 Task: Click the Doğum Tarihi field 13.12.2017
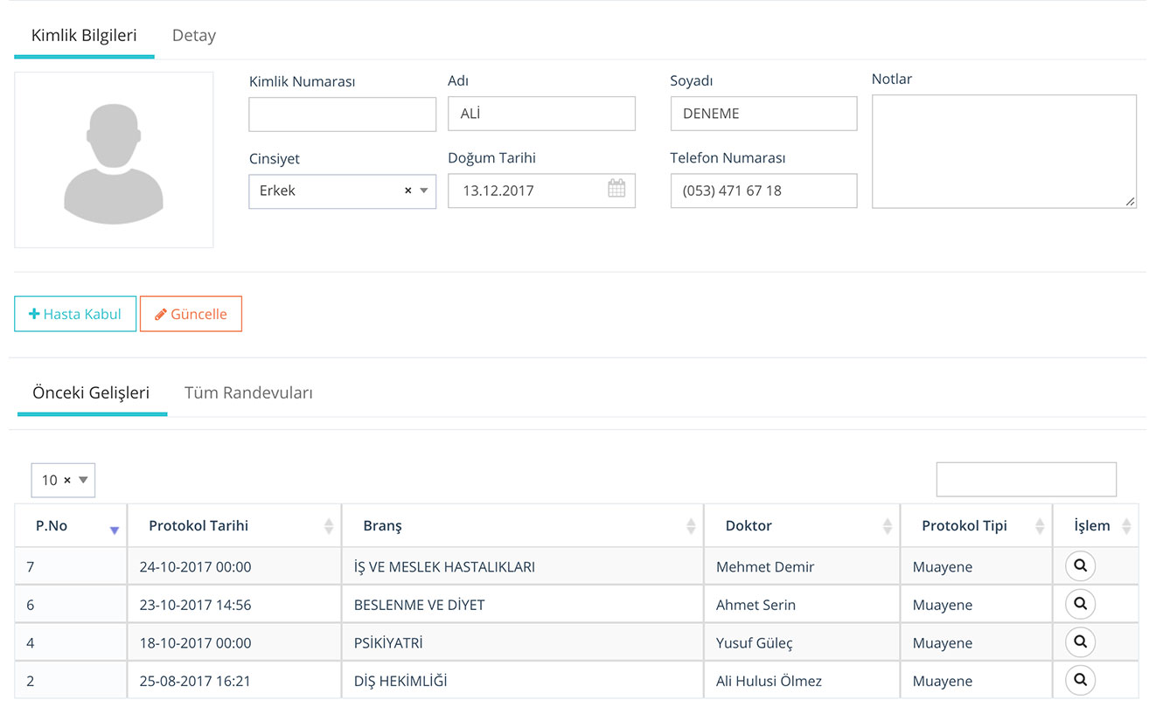pos(541,191)
